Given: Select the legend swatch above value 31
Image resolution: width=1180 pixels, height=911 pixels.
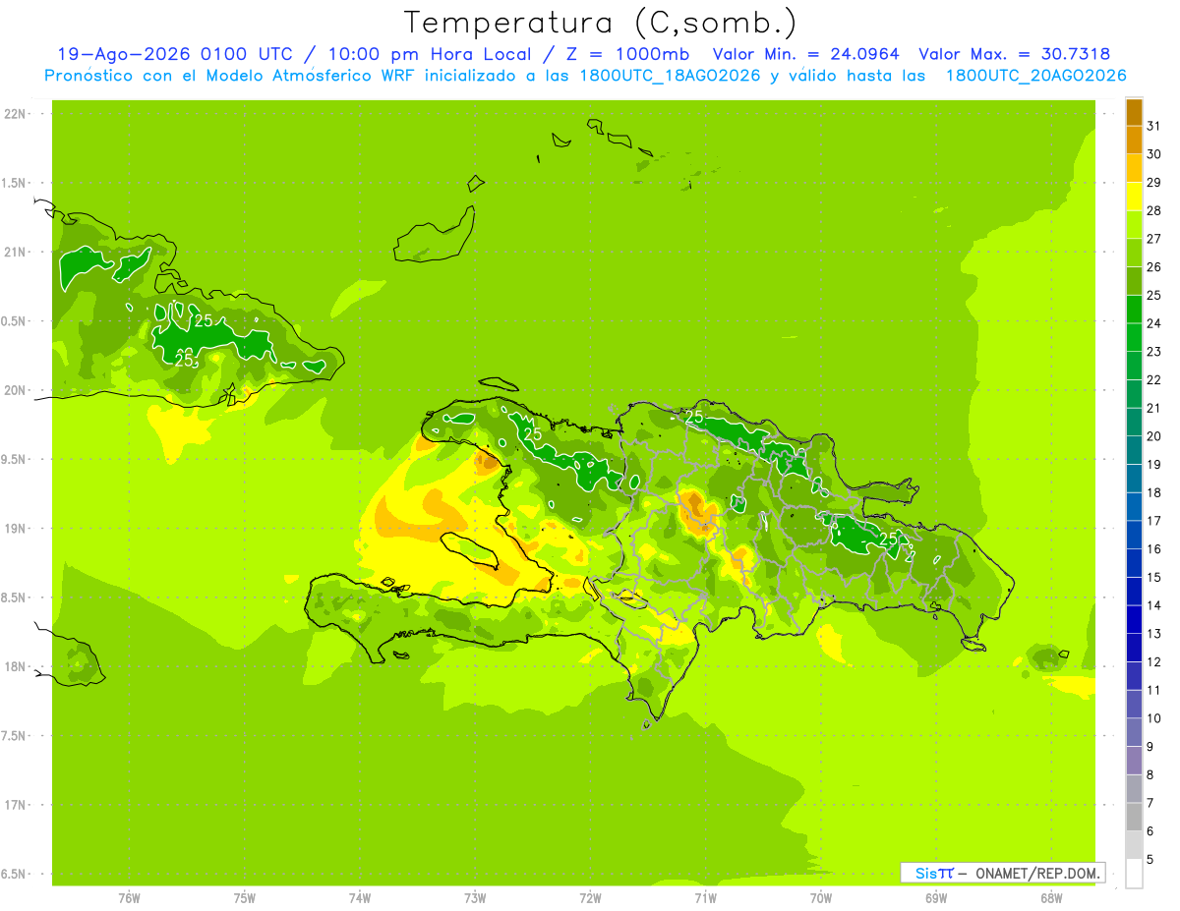Looking at the screenshot, I should (x=1134, y=112).
